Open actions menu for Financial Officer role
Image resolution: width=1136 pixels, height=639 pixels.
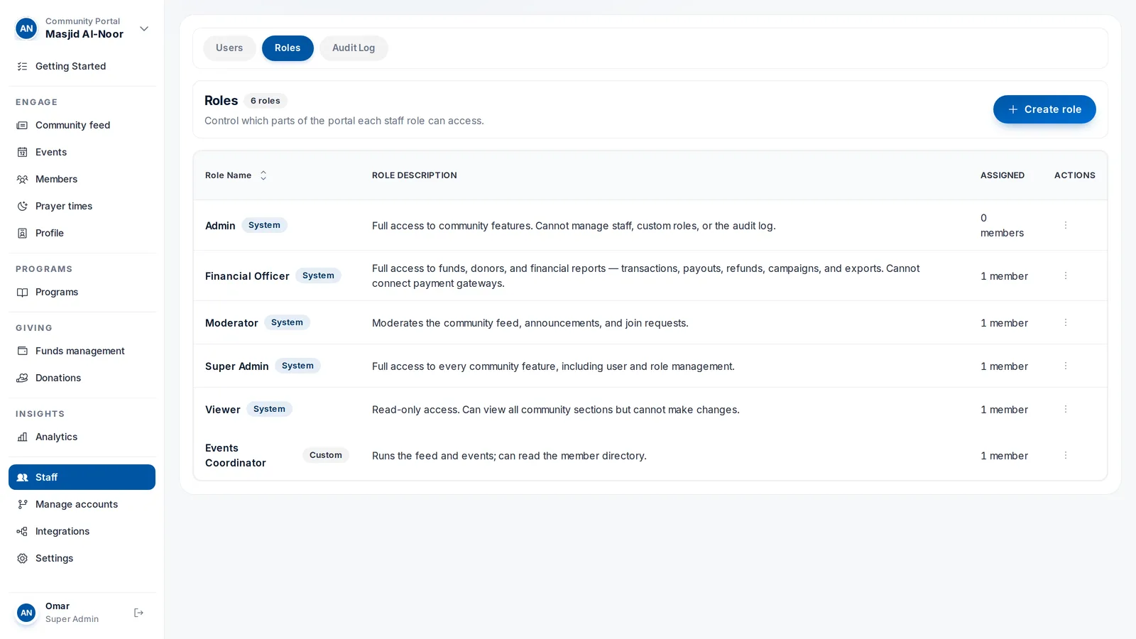pyautogui.click(x=1065, y=275)
